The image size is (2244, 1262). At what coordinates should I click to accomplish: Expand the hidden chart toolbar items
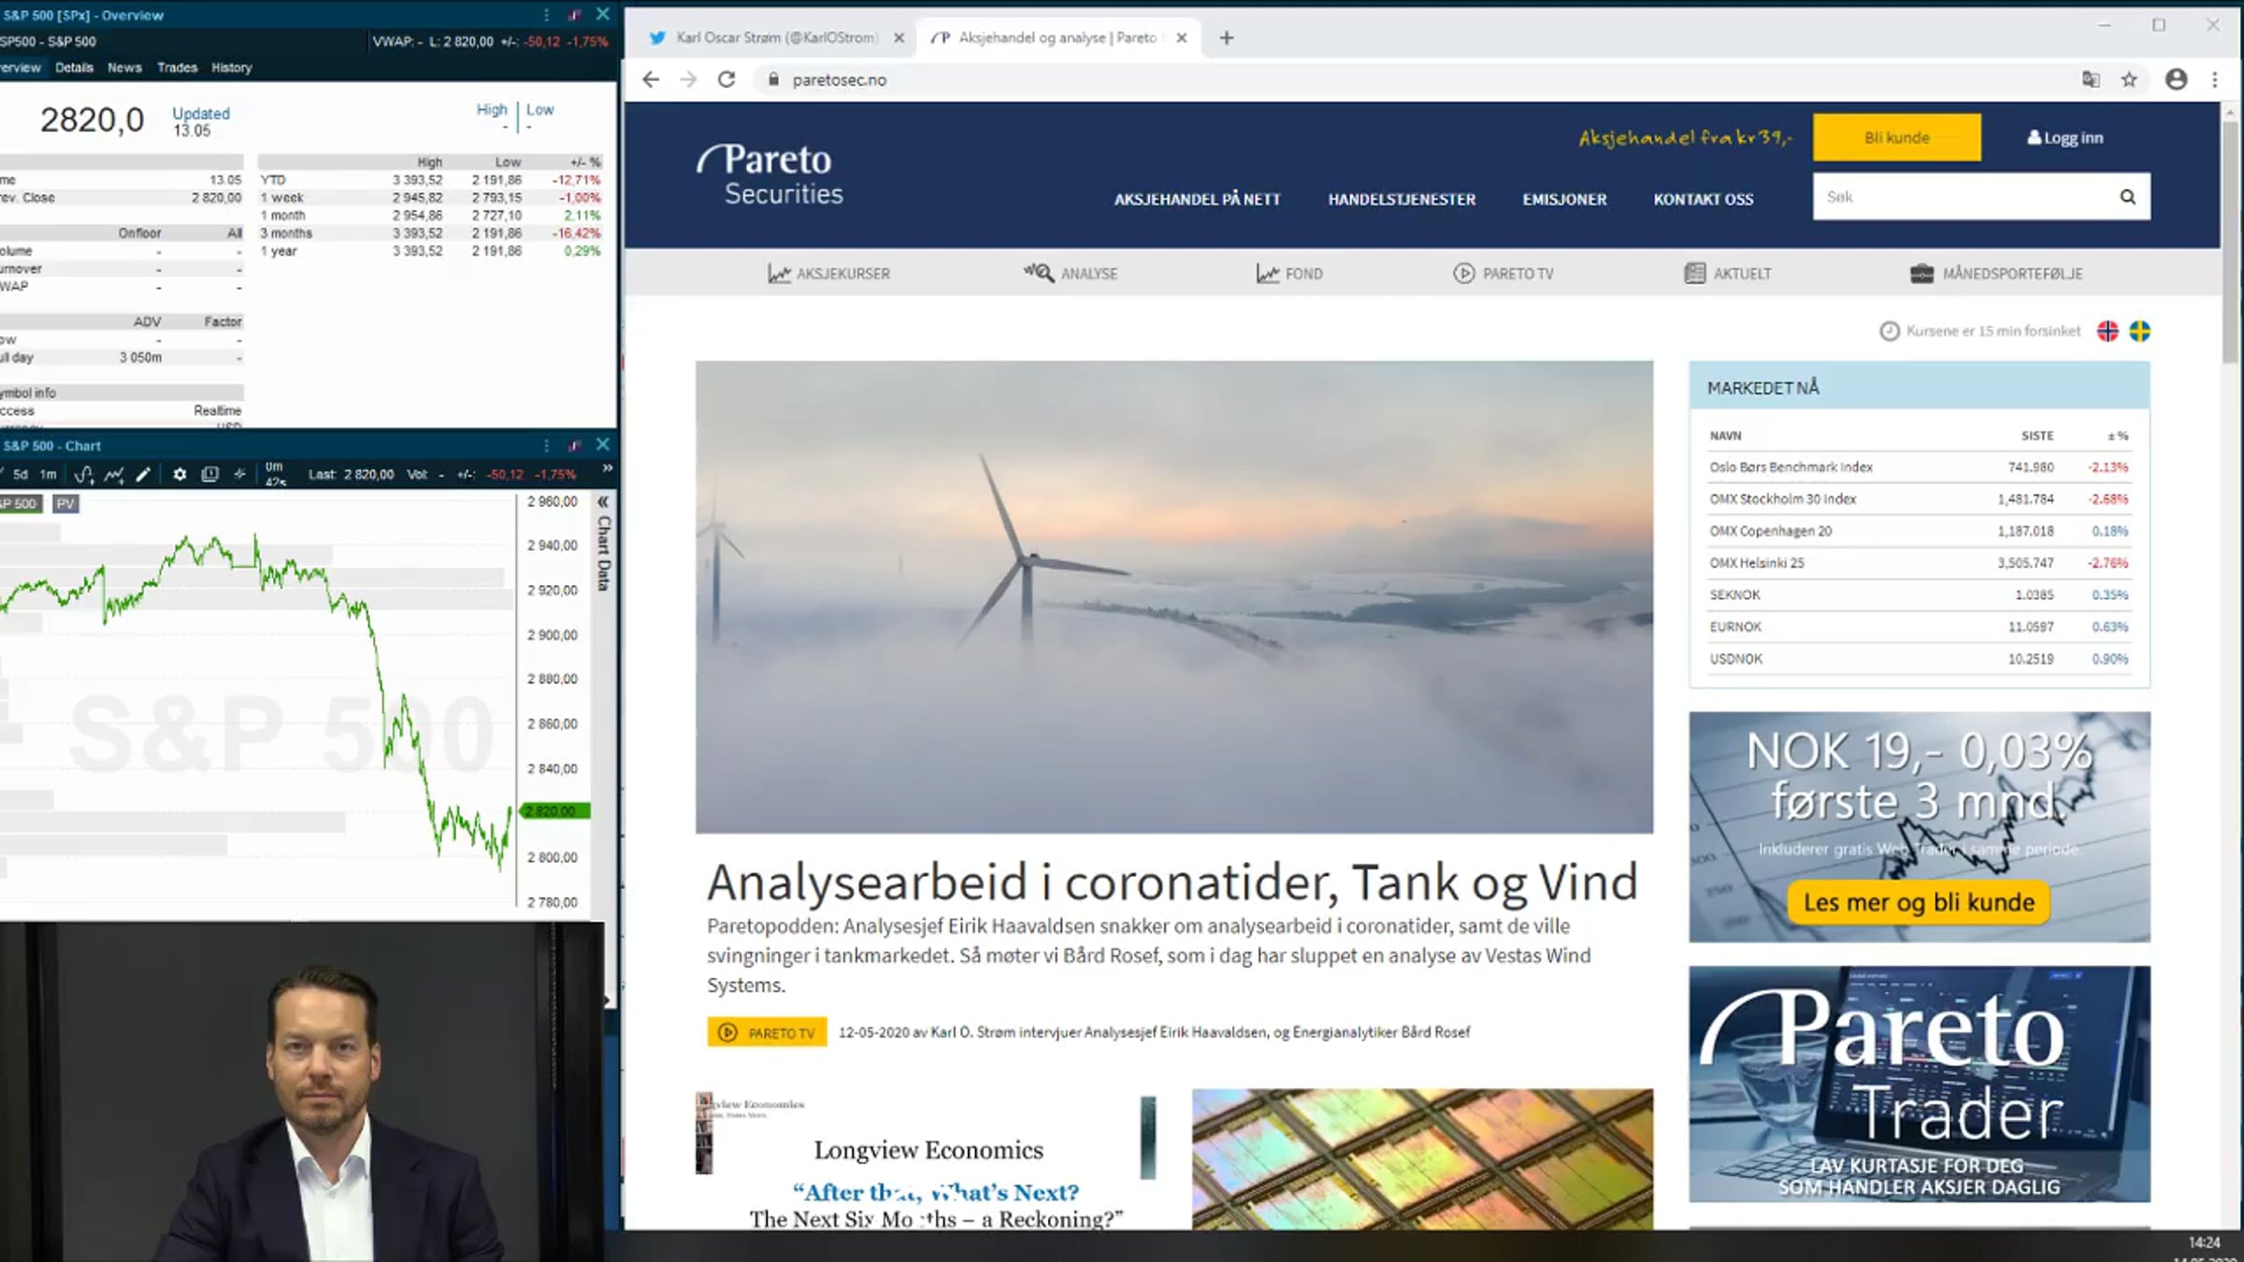607,468
